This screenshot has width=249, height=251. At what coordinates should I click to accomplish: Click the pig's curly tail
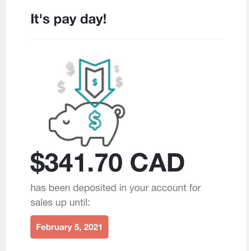pos(119,111)
